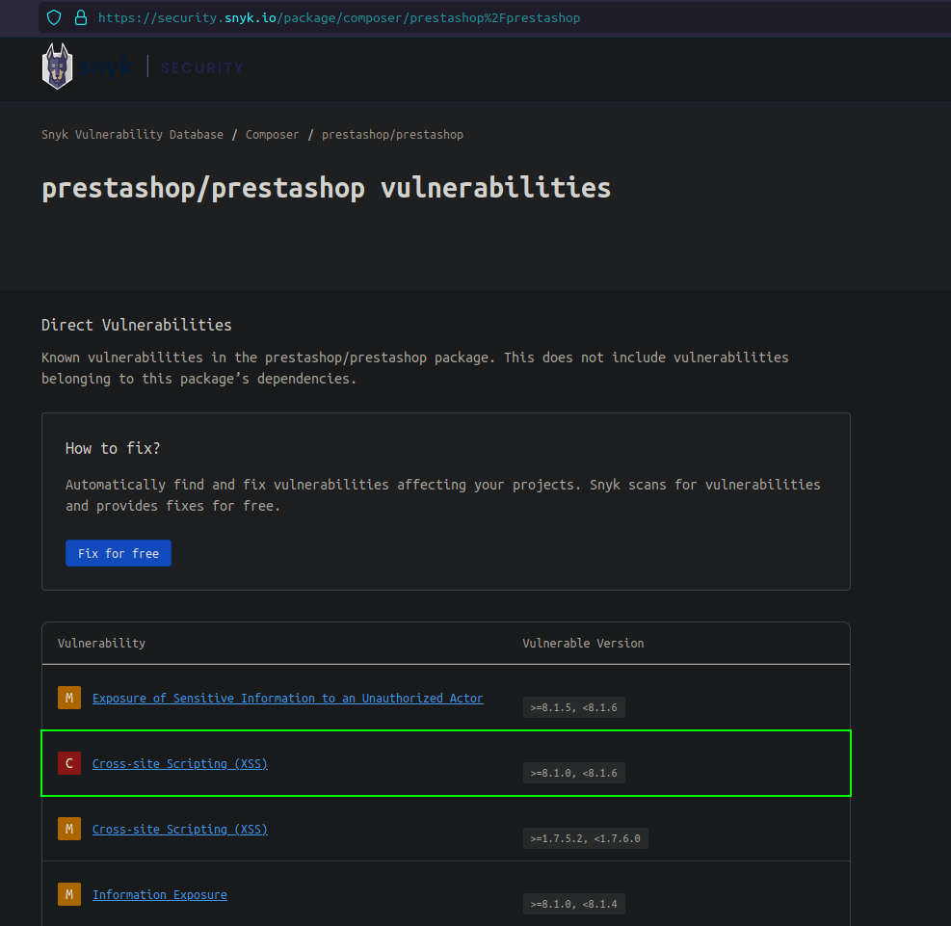This screenshot has height=926, width=951.
Task: Click the tracking protection shield icon
Action: pos(54,17)
